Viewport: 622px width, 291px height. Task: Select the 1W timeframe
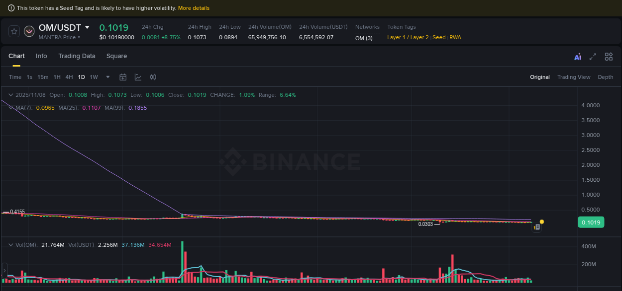click(94, 77)
